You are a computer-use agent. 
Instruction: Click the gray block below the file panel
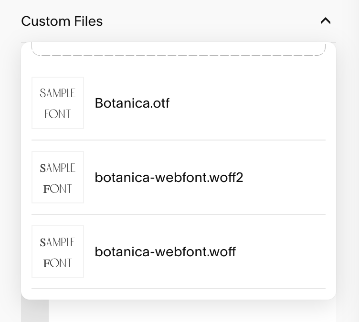click(35, 311)
